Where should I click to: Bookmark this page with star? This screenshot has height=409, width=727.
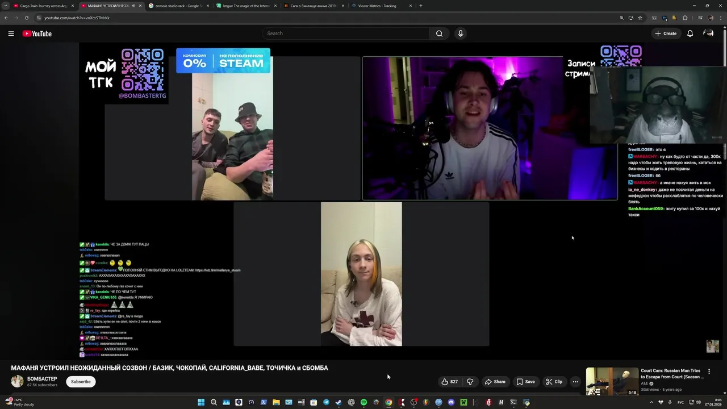[x=640, y=18]
